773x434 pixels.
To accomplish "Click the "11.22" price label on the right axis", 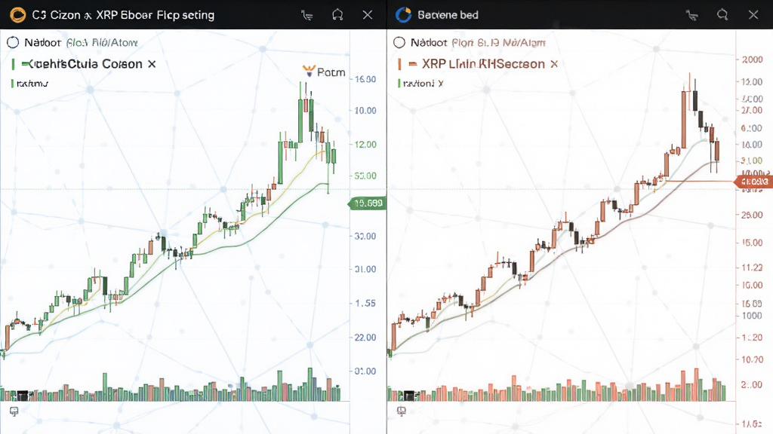I will point(753,267).
